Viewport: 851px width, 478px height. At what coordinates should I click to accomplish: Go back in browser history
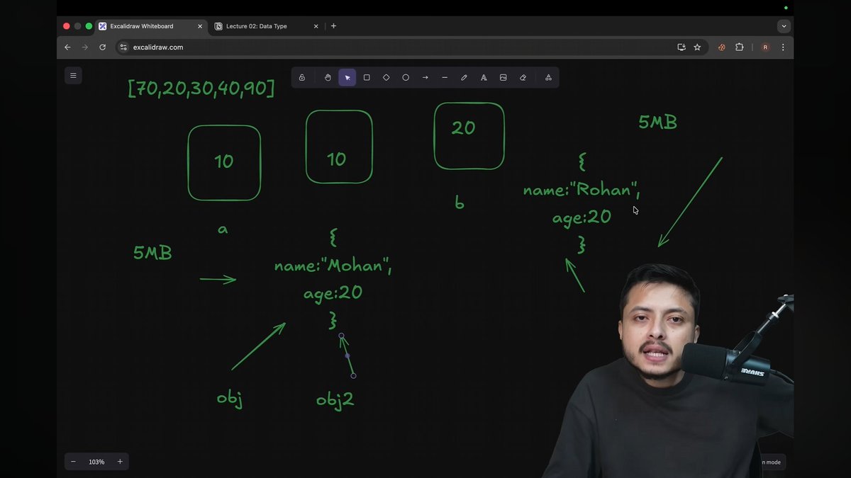click(x=67, y=47)
